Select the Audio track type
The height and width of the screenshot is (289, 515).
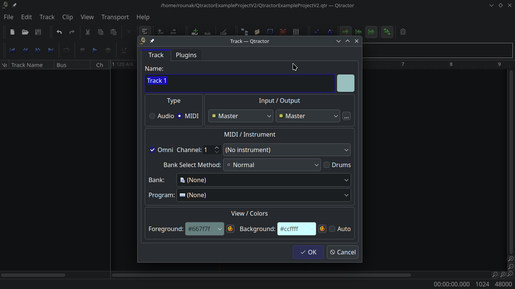pos(152,116)
